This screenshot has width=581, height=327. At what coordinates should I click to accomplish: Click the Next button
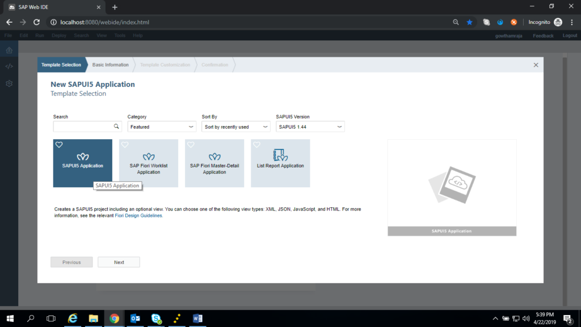tap(119, 262)
